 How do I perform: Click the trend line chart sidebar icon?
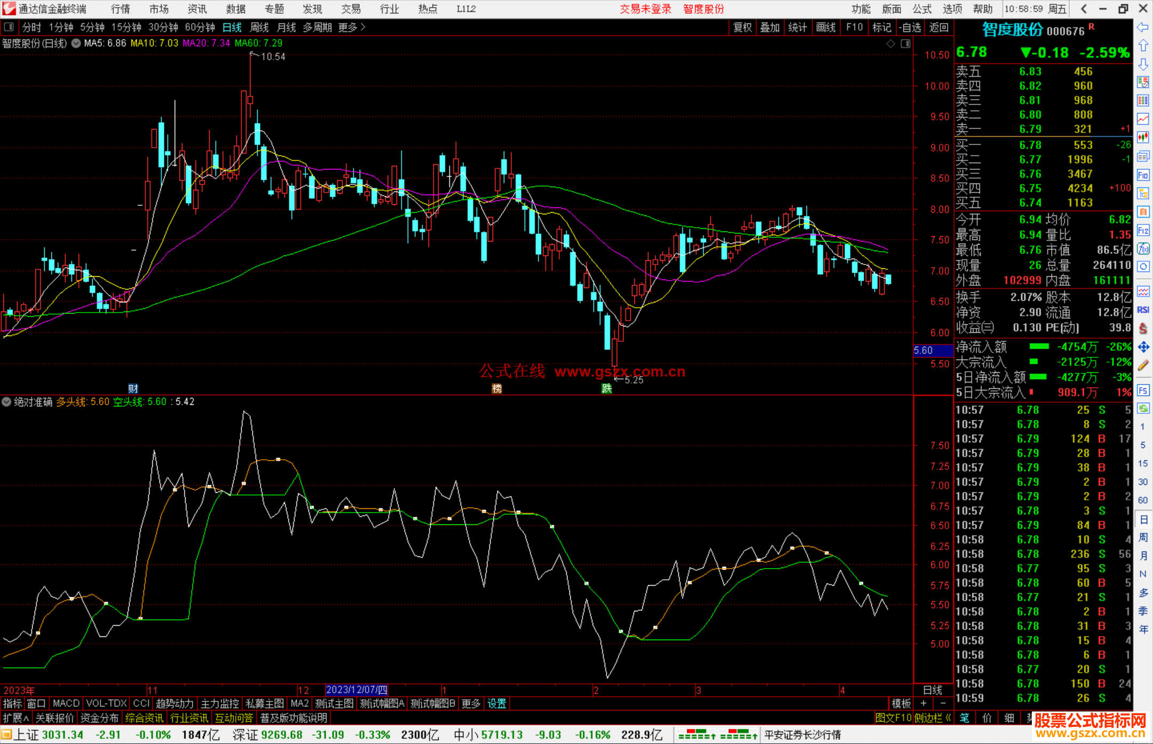click(x=1143, y=119)
